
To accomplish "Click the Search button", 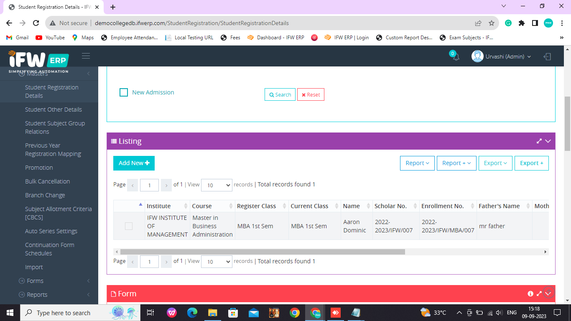I will (x=280, y=94).
